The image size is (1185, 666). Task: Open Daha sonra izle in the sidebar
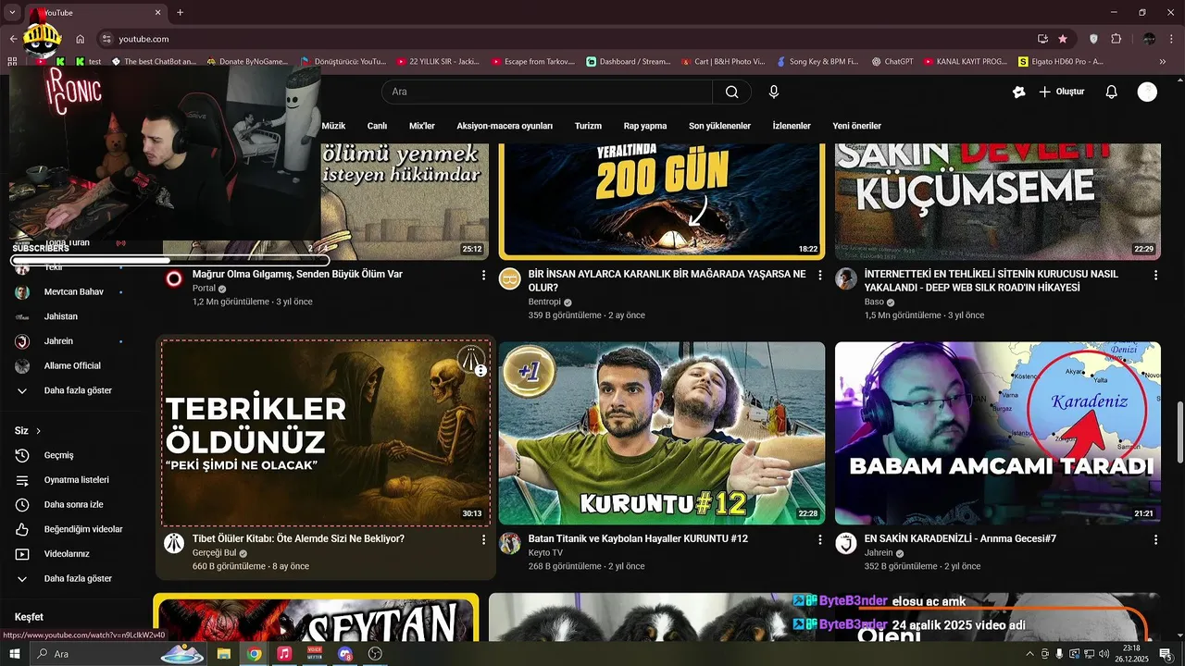pos(74,504)
